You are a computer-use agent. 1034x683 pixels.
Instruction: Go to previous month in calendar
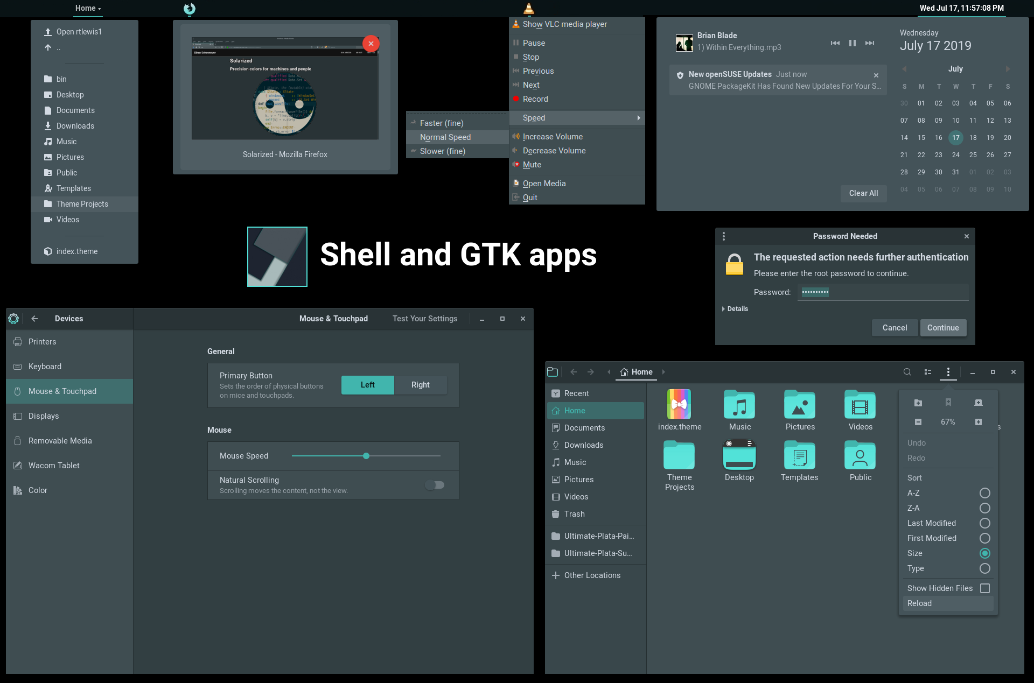point(904,69)
